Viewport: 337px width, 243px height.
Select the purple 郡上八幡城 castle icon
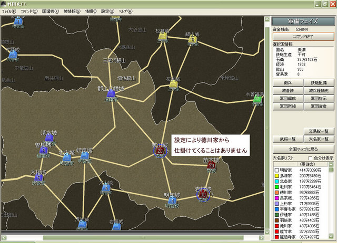111,93
